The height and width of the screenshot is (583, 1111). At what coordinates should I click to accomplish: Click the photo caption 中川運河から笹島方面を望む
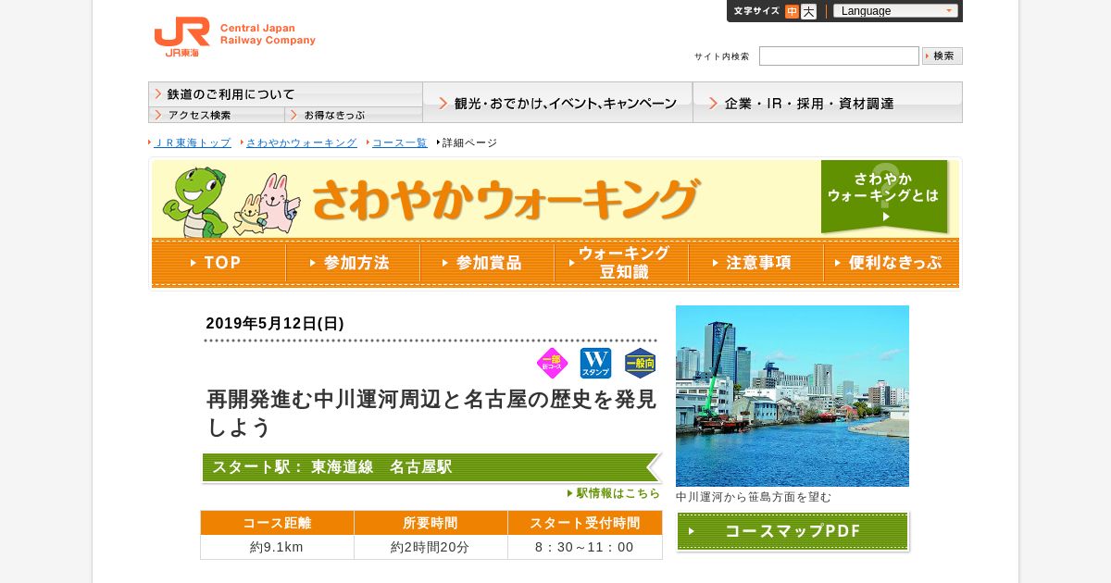point(754,497)
